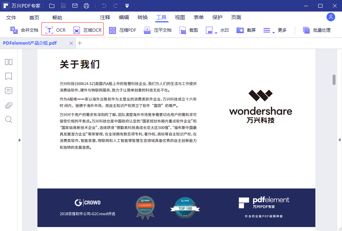This screenshot has height=231, width=342.
Task: Open the comments panel in the sidebar
Action: point(8,91)
